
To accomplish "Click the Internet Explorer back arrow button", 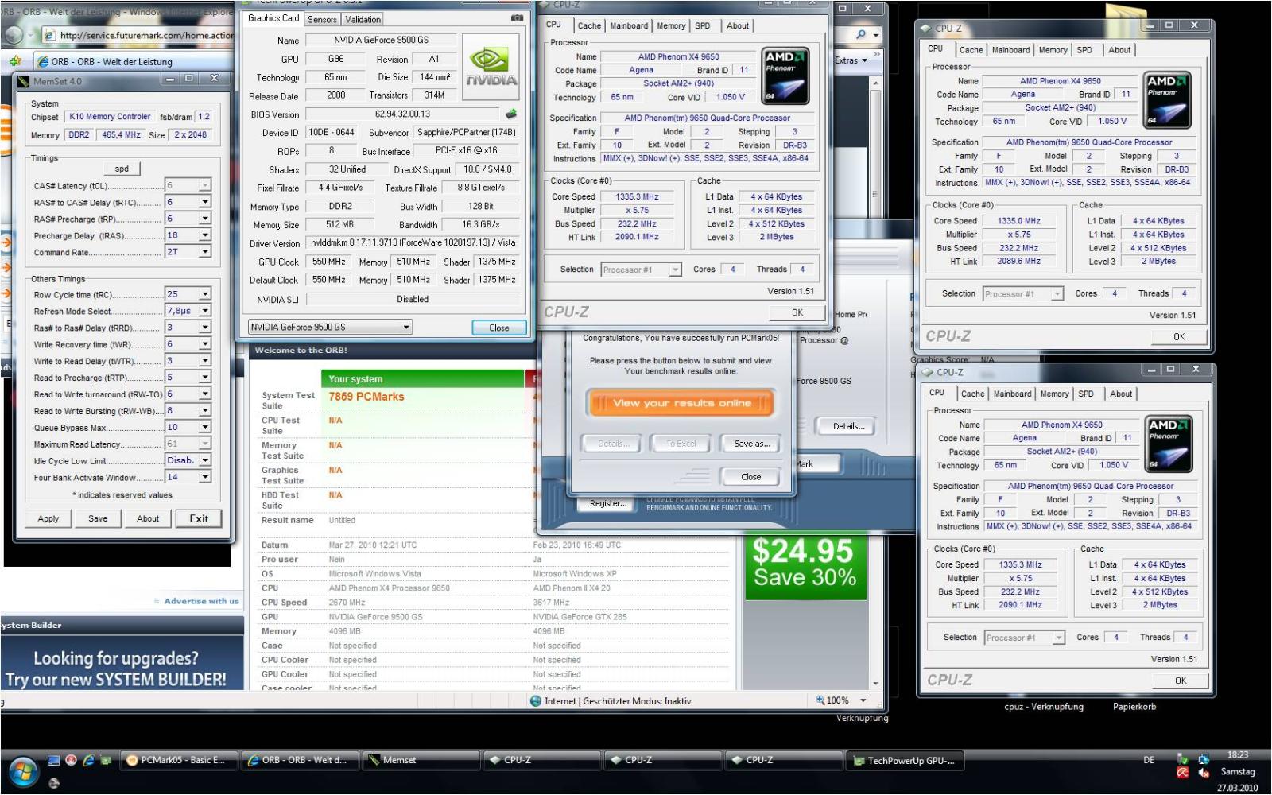I will tap(13, 35).
